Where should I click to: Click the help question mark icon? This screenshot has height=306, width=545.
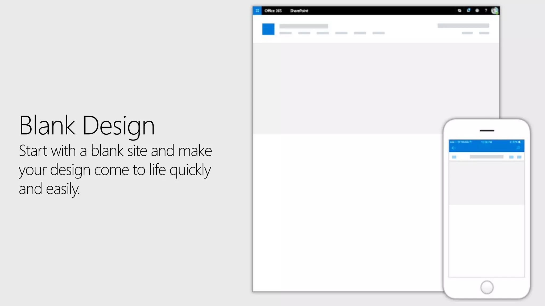pyautogui.click(x=486, y=11)
